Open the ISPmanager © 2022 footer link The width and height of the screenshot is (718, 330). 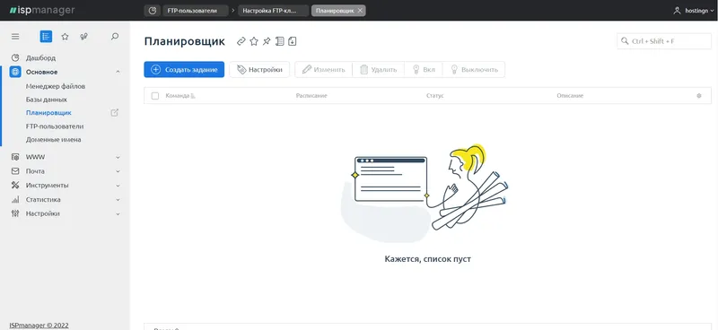39,326
